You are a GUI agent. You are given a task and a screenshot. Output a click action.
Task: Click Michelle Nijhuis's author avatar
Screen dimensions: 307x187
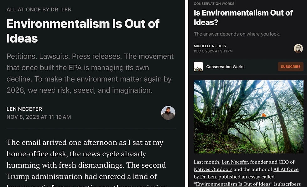click(x=298, y=48)
